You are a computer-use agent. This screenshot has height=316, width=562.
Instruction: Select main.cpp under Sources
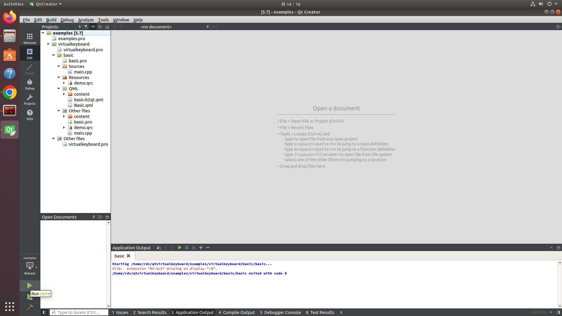tap(83, 72)
